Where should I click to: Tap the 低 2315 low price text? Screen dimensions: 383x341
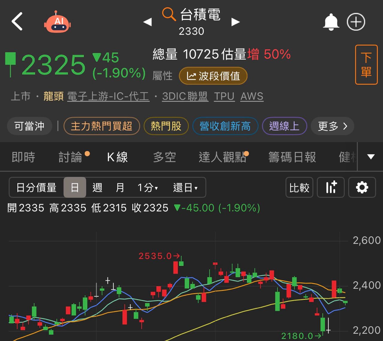point(109,208)
